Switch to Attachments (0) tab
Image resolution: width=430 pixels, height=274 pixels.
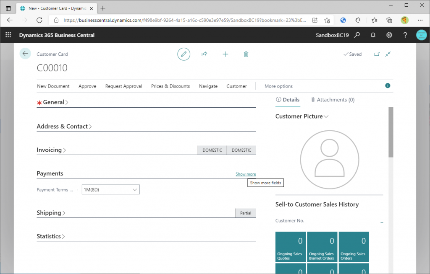tap(333, 100)
